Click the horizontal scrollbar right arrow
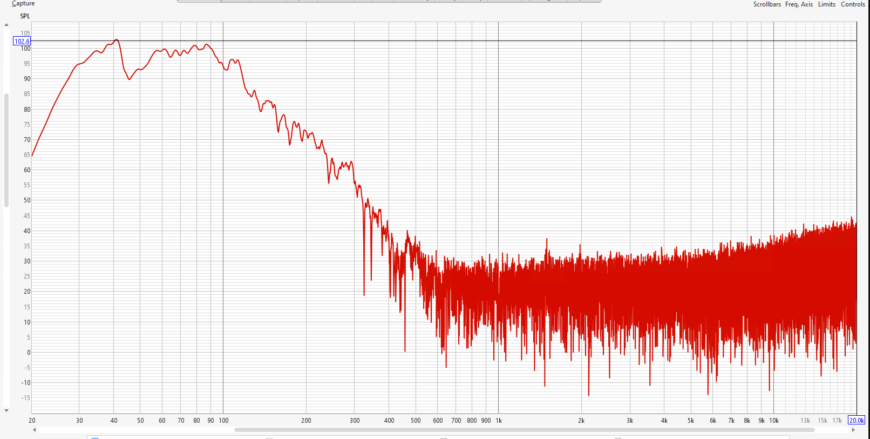This screenshot has height=439, width=870. [853, 430]
